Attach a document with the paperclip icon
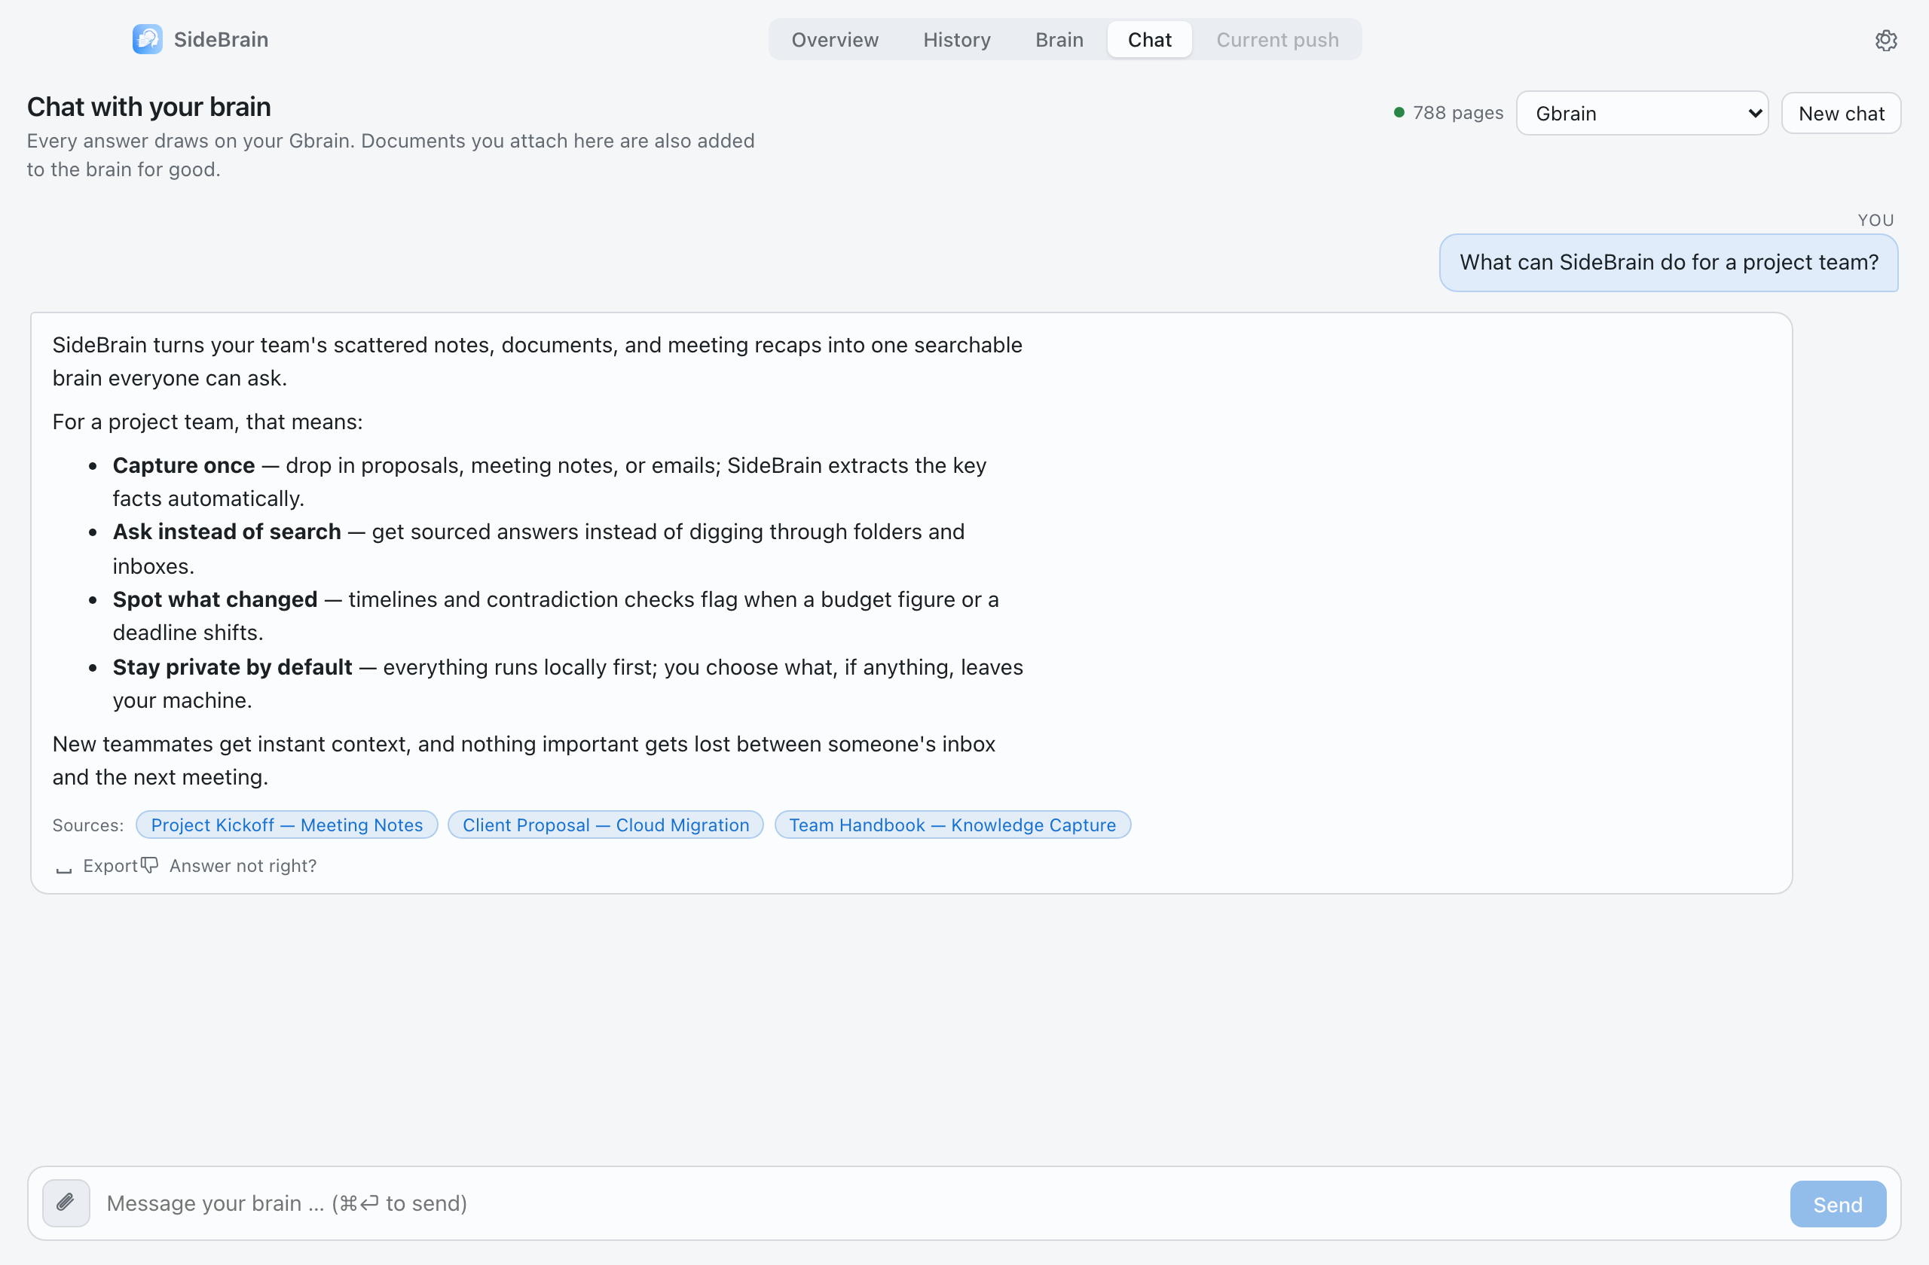The image size is (1929, 1265). pos(66,1203)
